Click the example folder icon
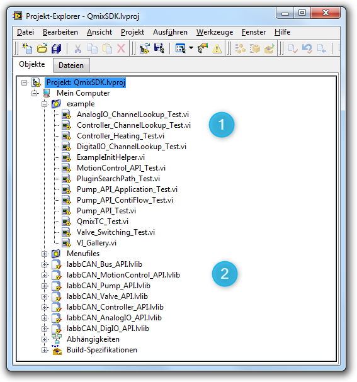 click(56, 104)
